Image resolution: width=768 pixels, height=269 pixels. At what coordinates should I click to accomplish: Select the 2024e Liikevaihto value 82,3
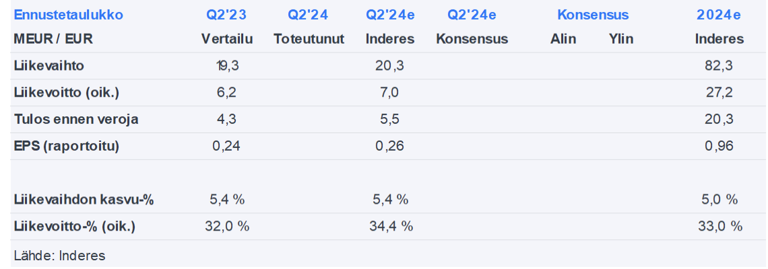(719, 66)
